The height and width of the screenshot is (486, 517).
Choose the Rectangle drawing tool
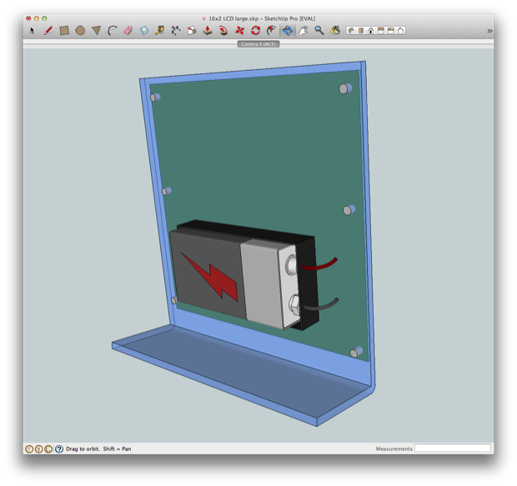(x=64, y=31)
